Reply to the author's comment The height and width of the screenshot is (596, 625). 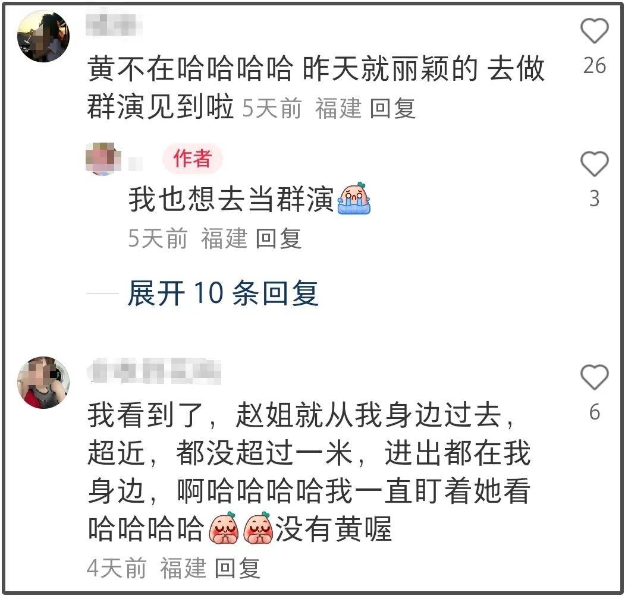click(x=278, y=238)
